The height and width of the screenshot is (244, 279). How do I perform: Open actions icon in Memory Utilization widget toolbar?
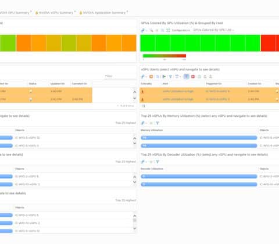[143, 123]
